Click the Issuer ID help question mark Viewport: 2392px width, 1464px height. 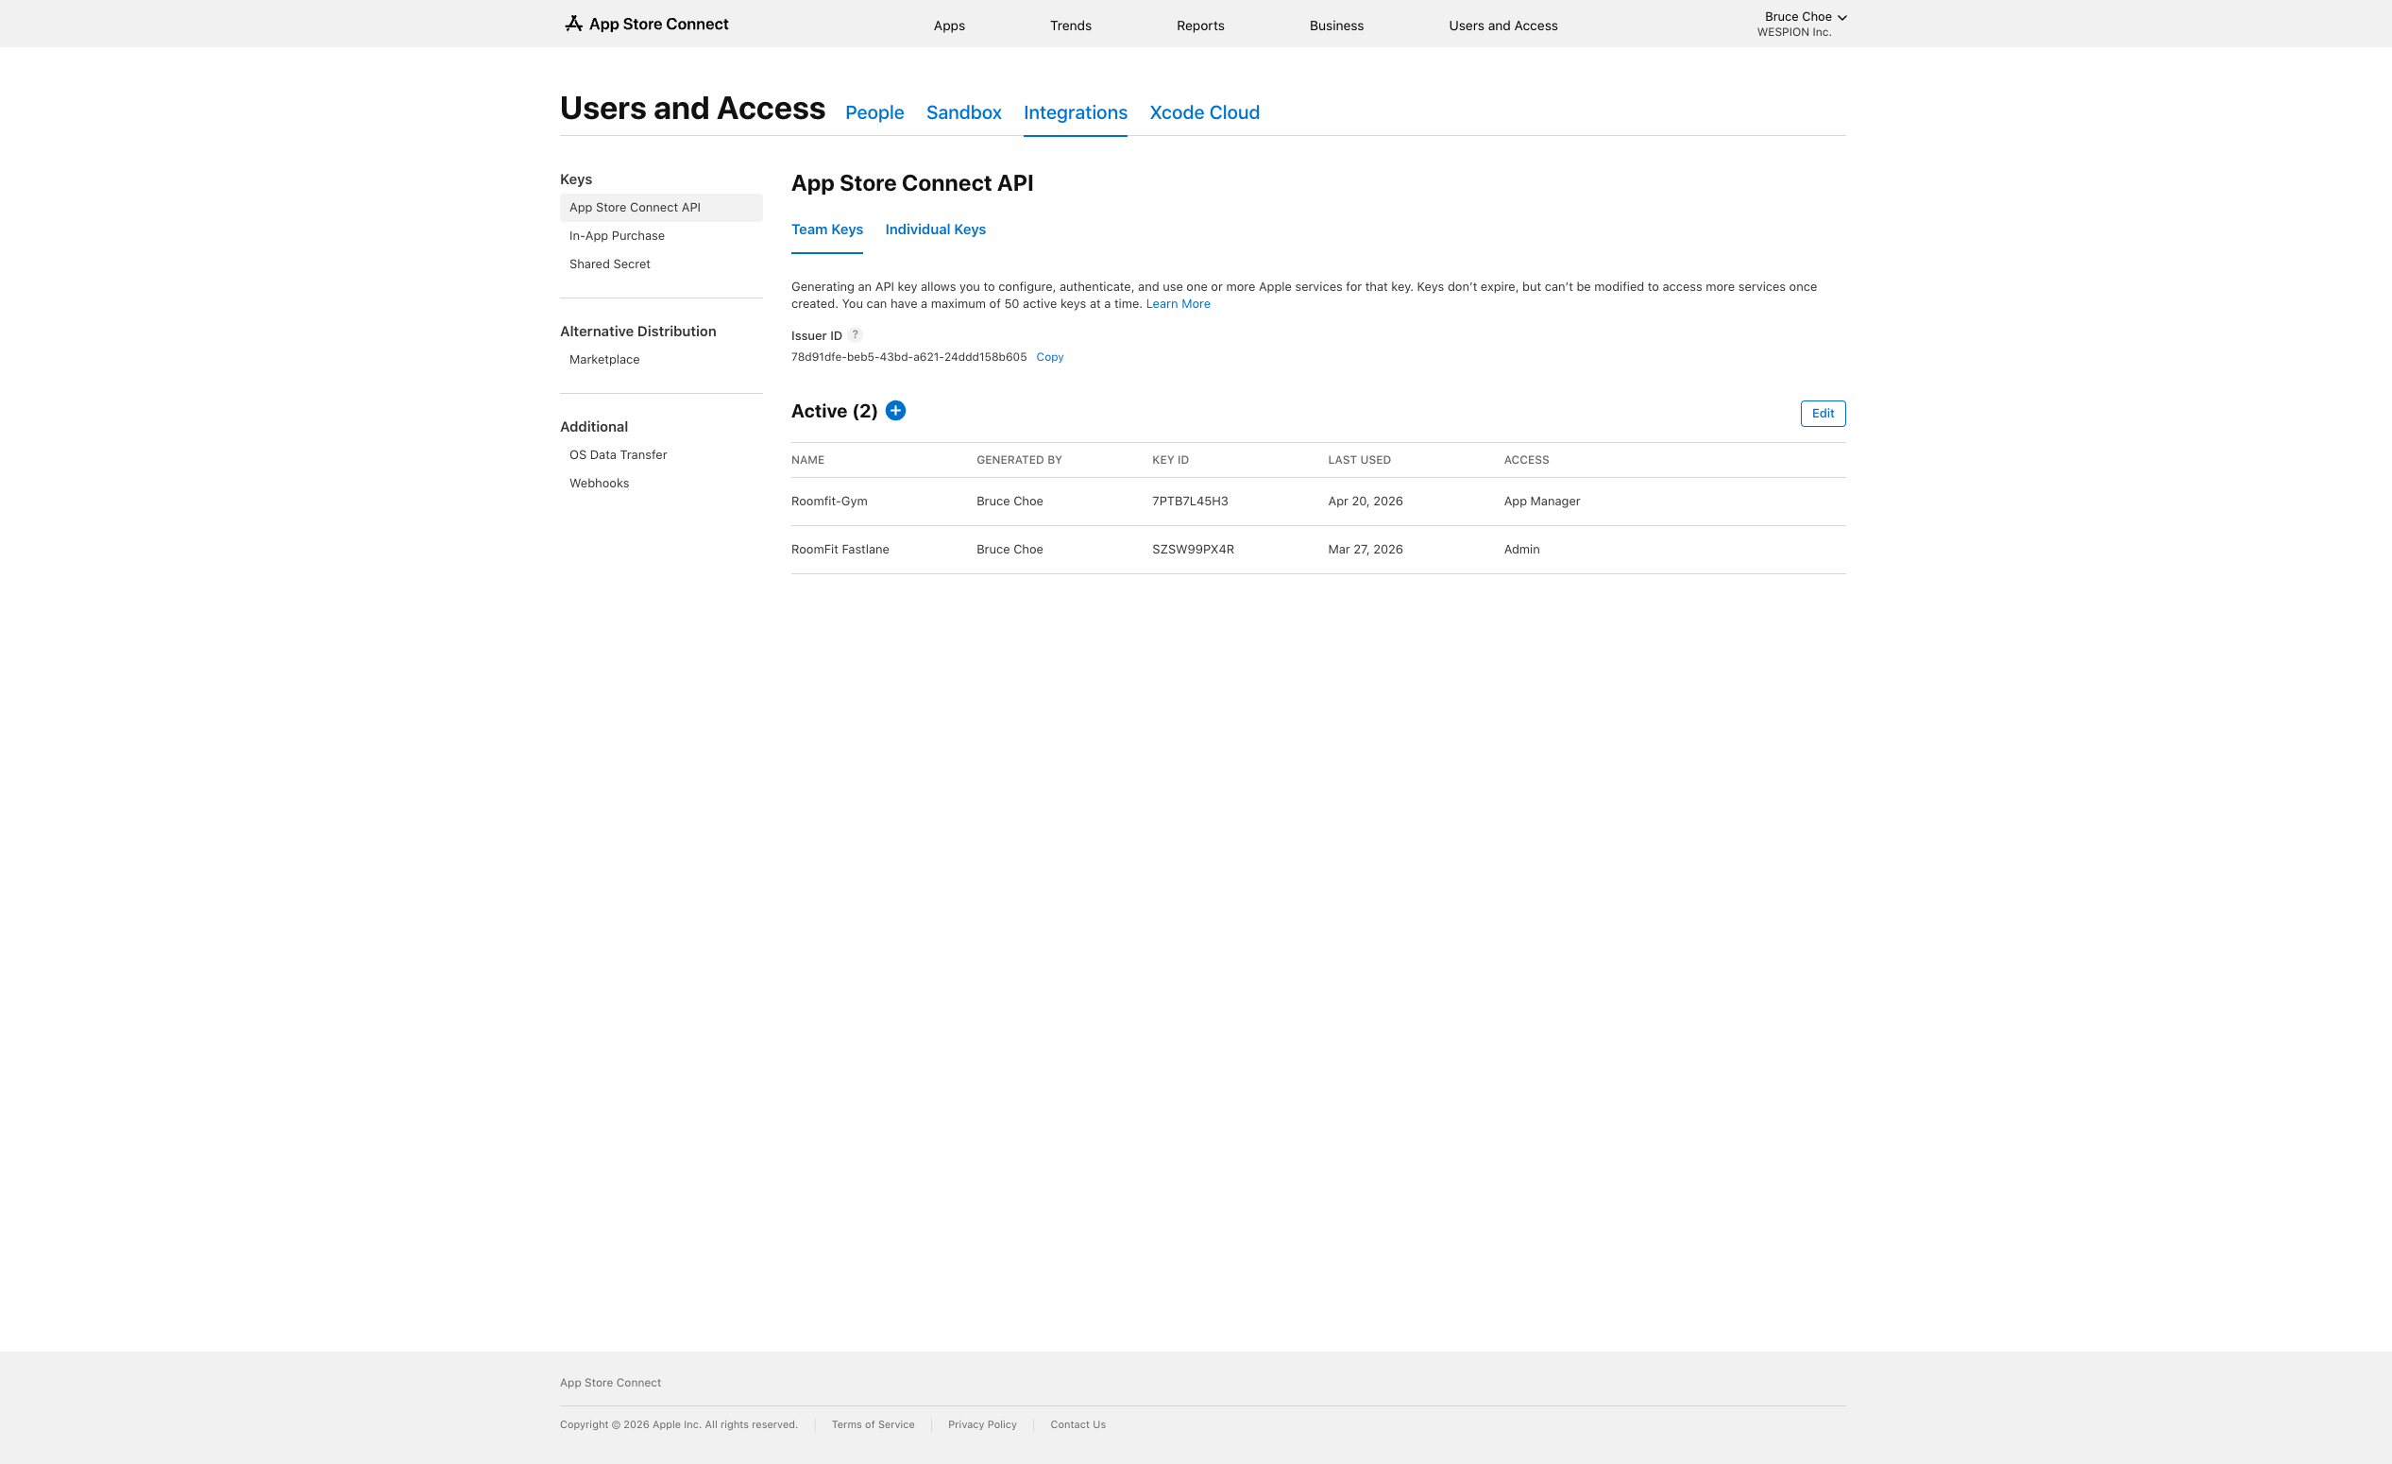tap(855, 335)
